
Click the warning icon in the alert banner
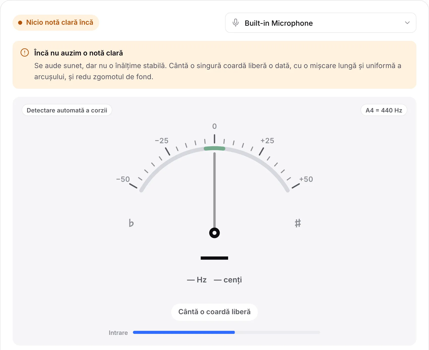(25, 52)
